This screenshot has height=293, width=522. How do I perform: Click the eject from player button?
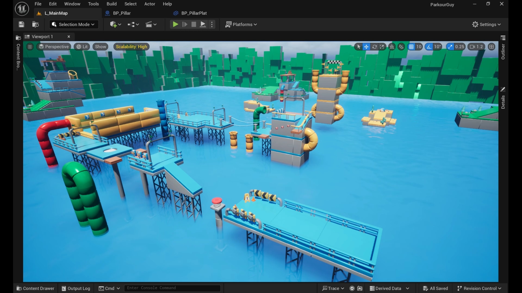203,24
